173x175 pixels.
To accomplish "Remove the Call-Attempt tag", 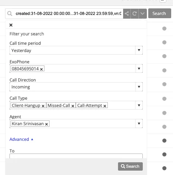I will pyautogui.click(x=105, y=106).
